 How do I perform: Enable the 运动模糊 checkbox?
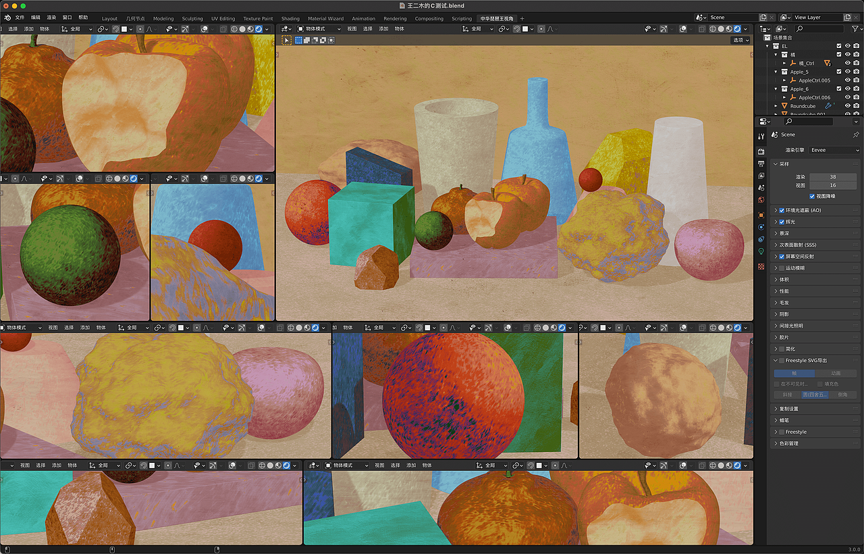(x=782, y=268)
